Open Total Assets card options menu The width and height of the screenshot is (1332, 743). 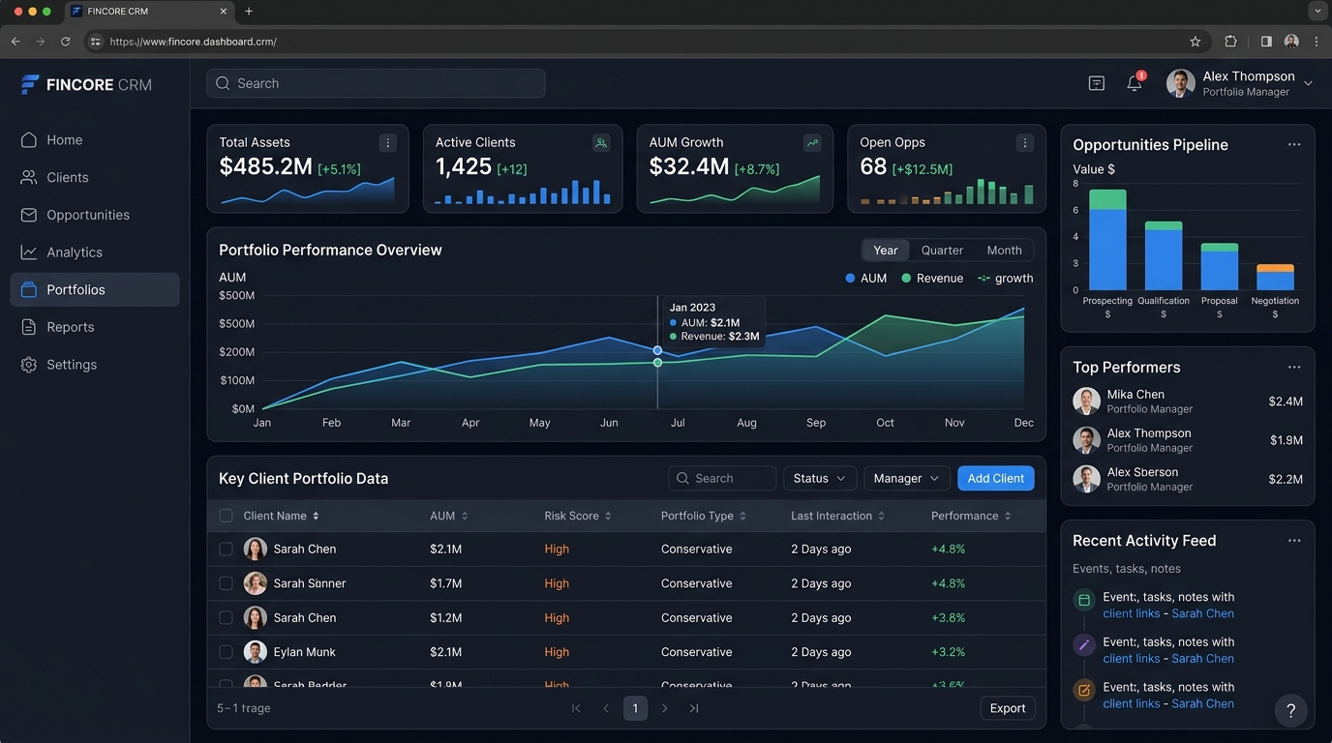point(388,143)
